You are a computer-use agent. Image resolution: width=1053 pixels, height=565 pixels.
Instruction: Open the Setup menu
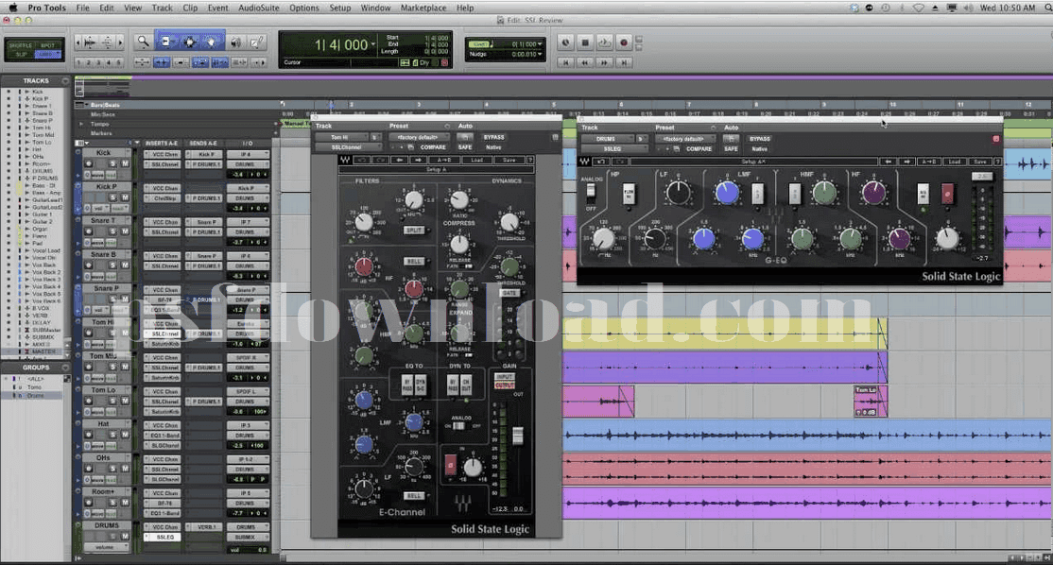pos(339,9)
